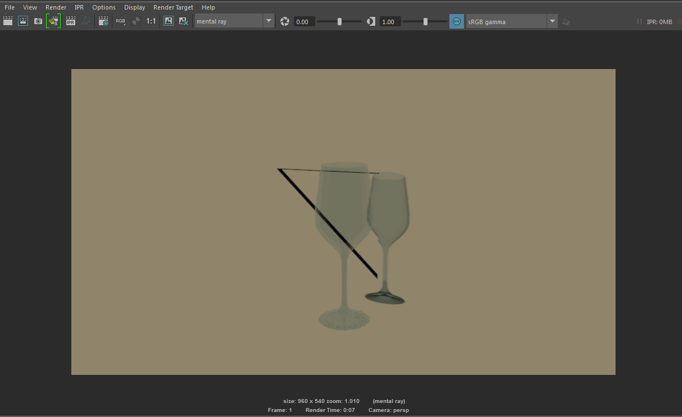Open the mental ray renderer dropdown

(234, 21)
